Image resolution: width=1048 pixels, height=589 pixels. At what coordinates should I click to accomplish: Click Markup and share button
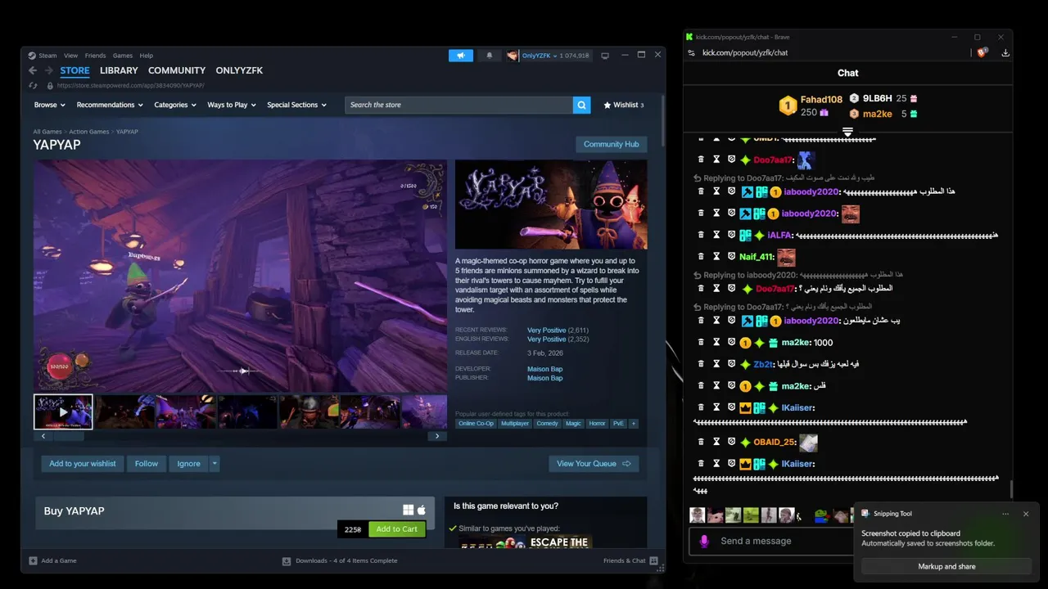click(946, 566)
